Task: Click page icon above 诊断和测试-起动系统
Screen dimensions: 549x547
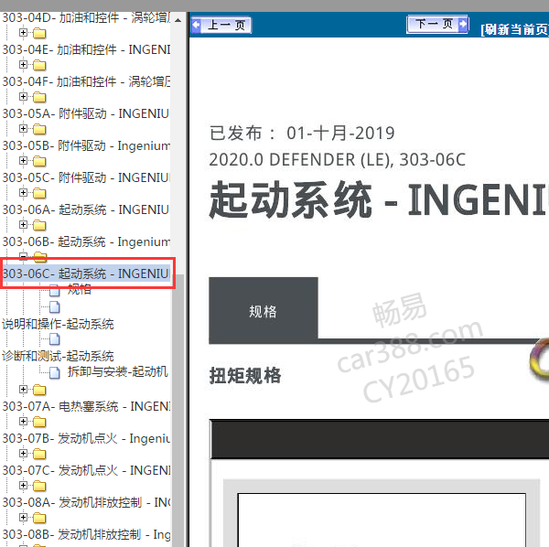Action: (55, 339)
